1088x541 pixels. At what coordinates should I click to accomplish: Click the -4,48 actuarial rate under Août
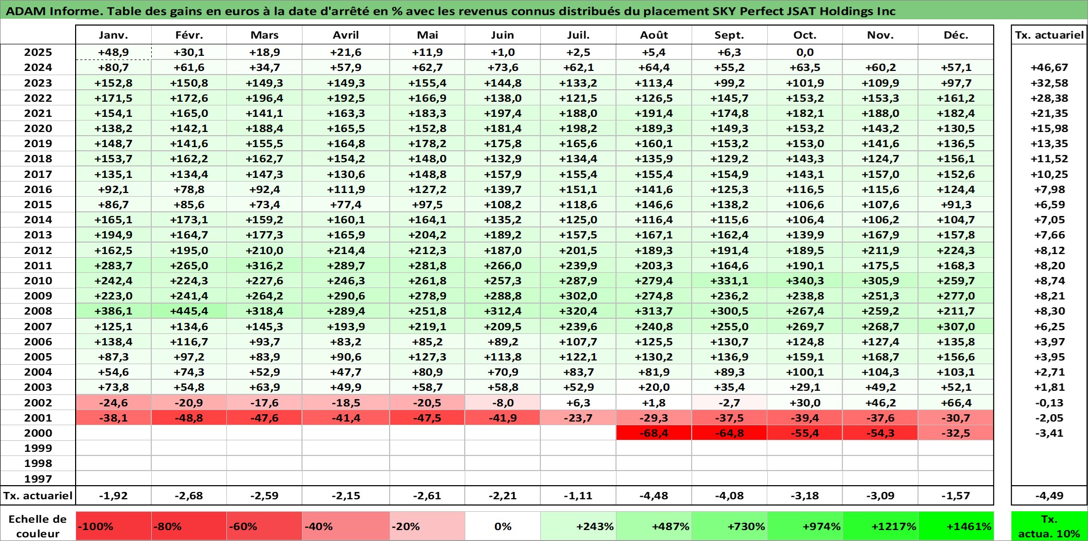coord(654,496)
